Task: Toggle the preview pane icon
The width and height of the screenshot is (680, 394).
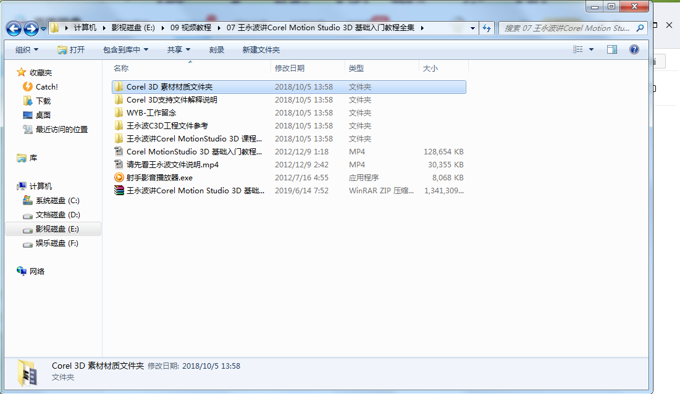Action: click(612, 49)
